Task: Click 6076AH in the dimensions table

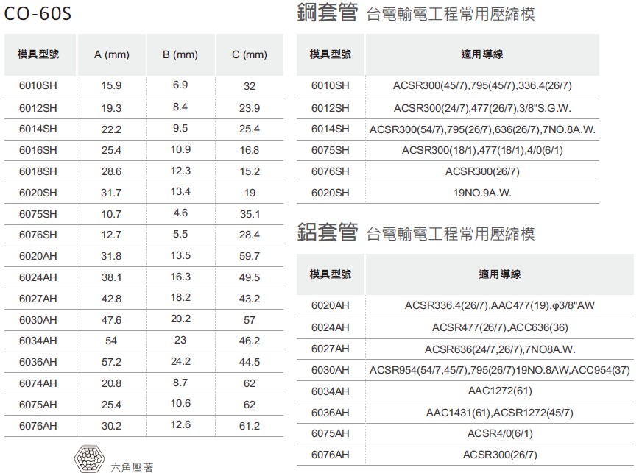Action: pos(38,426)
